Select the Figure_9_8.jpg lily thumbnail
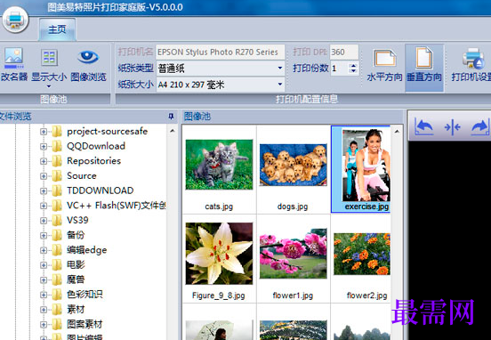Viewport: 491px width, 340px height. pos(219,254)
